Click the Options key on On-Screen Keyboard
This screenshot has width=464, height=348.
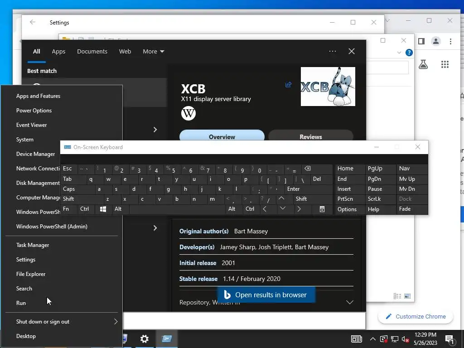click(350, 209)
